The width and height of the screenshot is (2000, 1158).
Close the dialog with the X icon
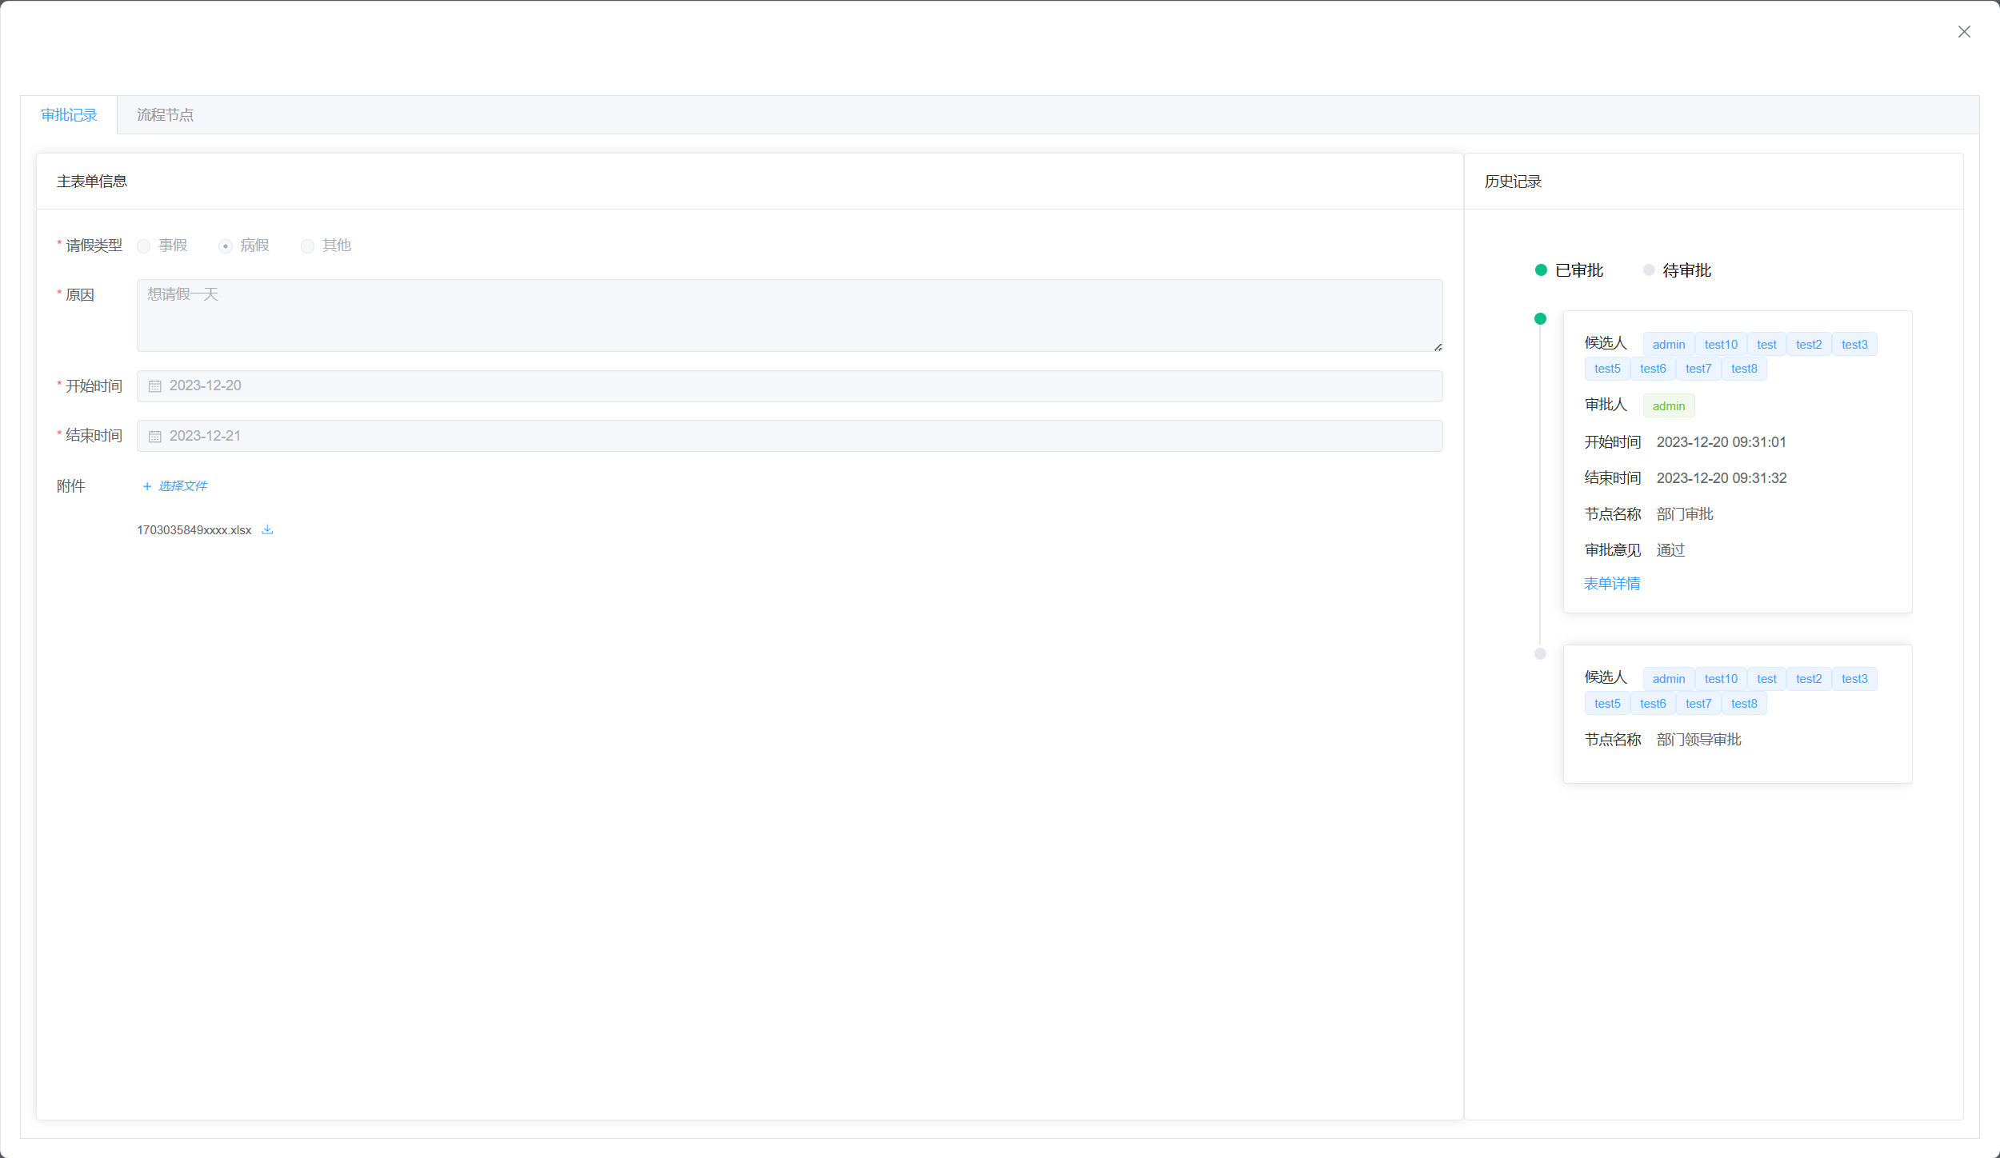1964,32
